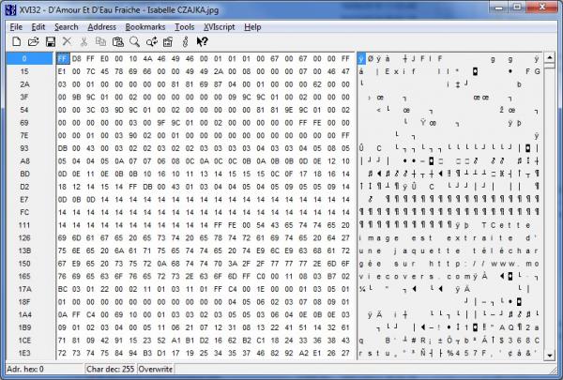Open the XVIscript menu

(220, 26)
